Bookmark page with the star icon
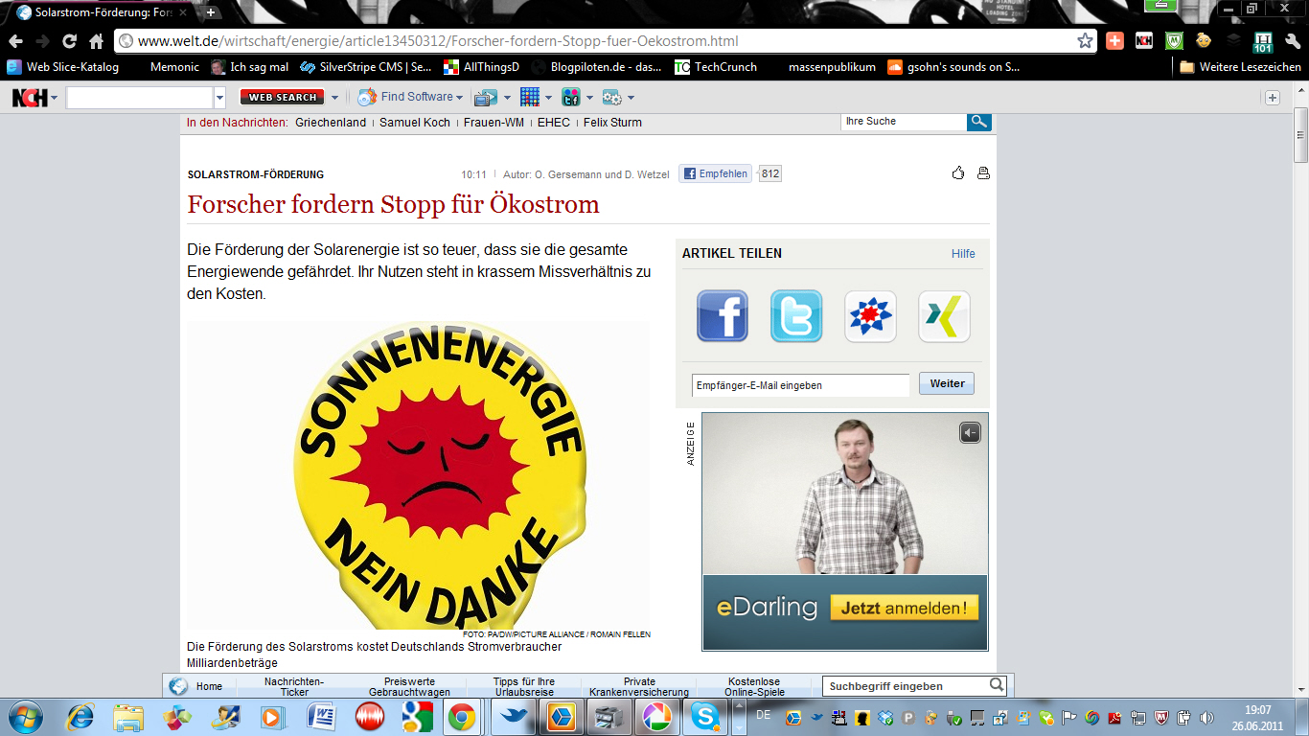This screenshot has height=736, width=1309. [1085, 41]
